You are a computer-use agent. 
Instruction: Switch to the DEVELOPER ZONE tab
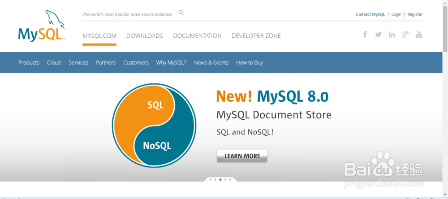coord(256,36)
